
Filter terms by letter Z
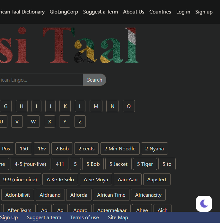(80, 121)
